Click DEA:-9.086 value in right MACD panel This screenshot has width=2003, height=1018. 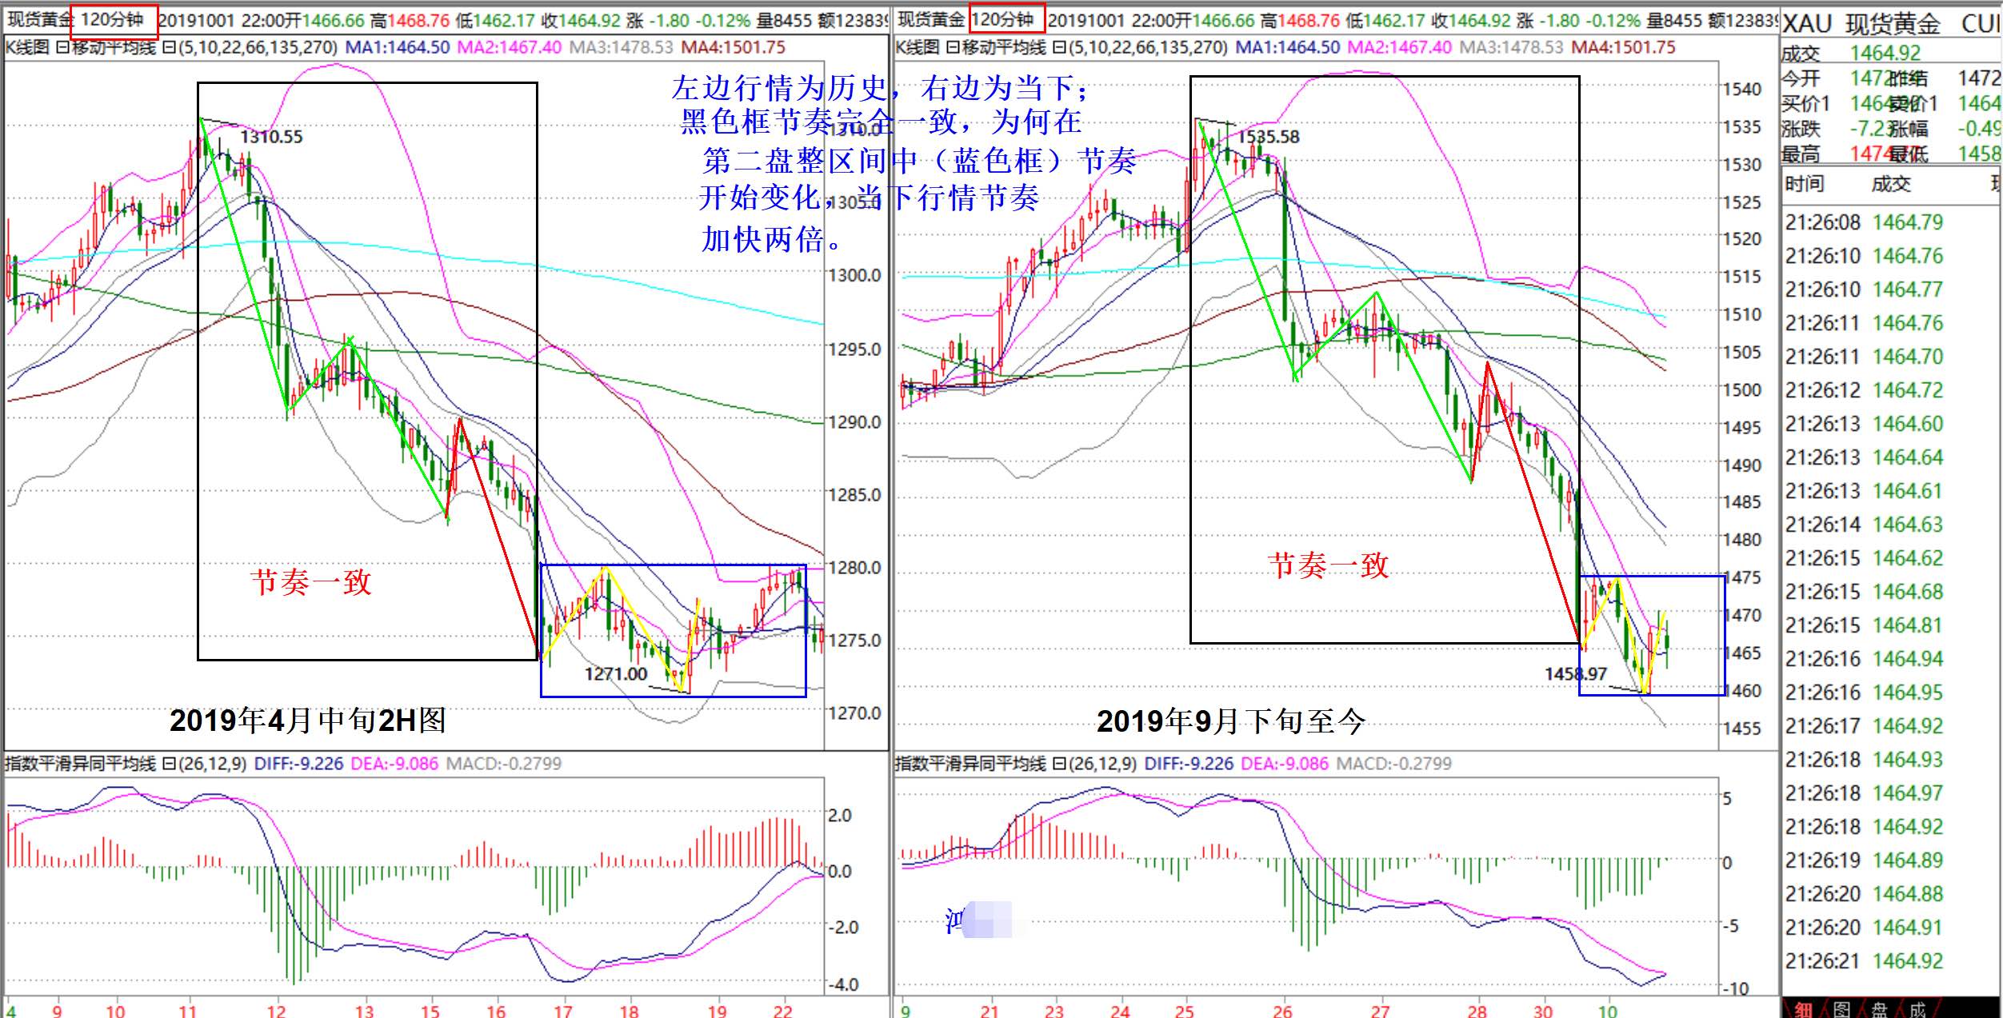tap(1285, 764)
